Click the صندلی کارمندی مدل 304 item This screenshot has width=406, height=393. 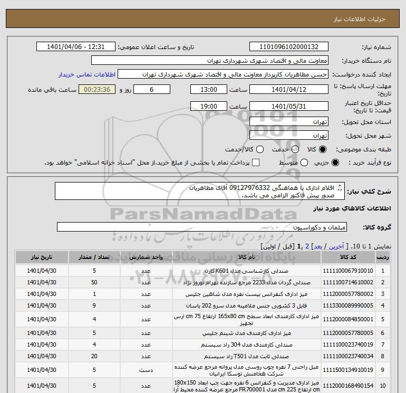tap(247, 344)
